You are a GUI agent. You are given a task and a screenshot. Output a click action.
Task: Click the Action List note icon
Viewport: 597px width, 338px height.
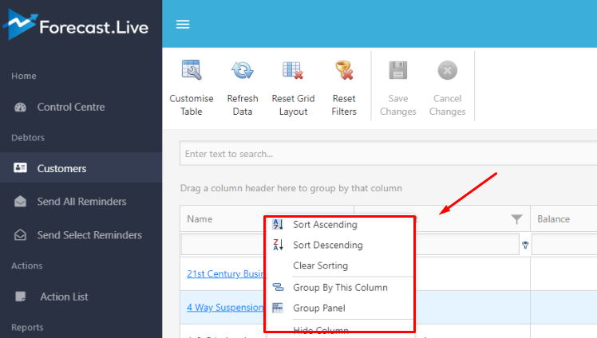20,297
